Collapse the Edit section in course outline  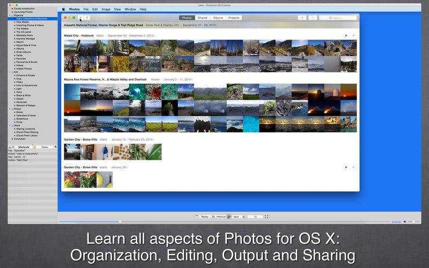click(10, 72)
